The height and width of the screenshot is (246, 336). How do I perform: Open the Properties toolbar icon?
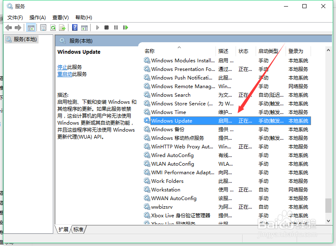pos(43,27)
